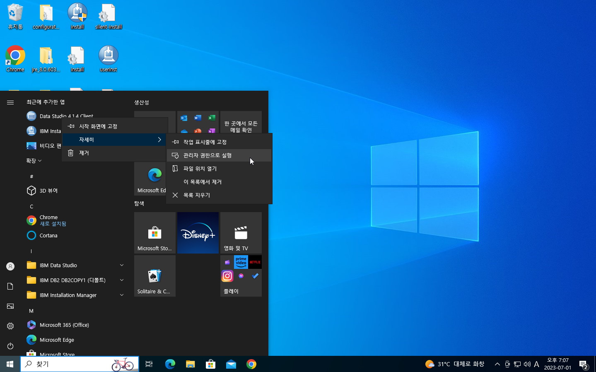596x372 pixels.
Task: Launch Chrome from the taskbar
Action: point(251,364)
